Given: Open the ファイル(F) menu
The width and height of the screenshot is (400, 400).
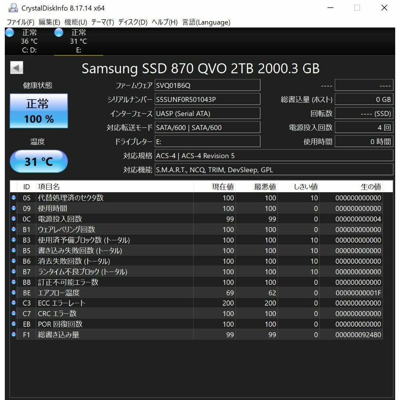Looking at the screenshot, I should pyautogui.click(x=20, y=22).
